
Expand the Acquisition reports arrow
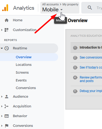tap(2, 106)
